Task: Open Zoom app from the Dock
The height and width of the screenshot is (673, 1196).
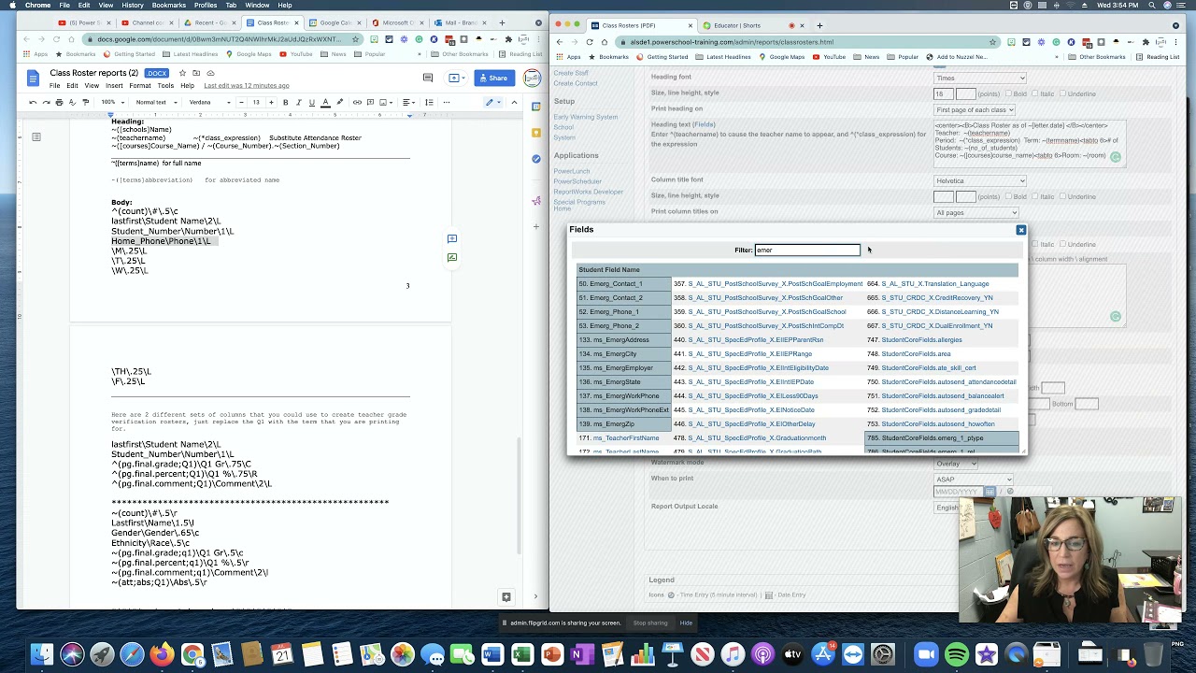Action: pos(926,654)
